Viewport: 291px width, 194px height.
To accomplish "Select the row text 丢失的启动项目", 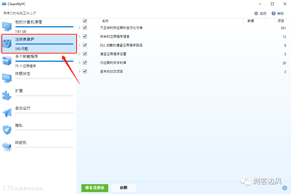I will (x=111, y=72).
